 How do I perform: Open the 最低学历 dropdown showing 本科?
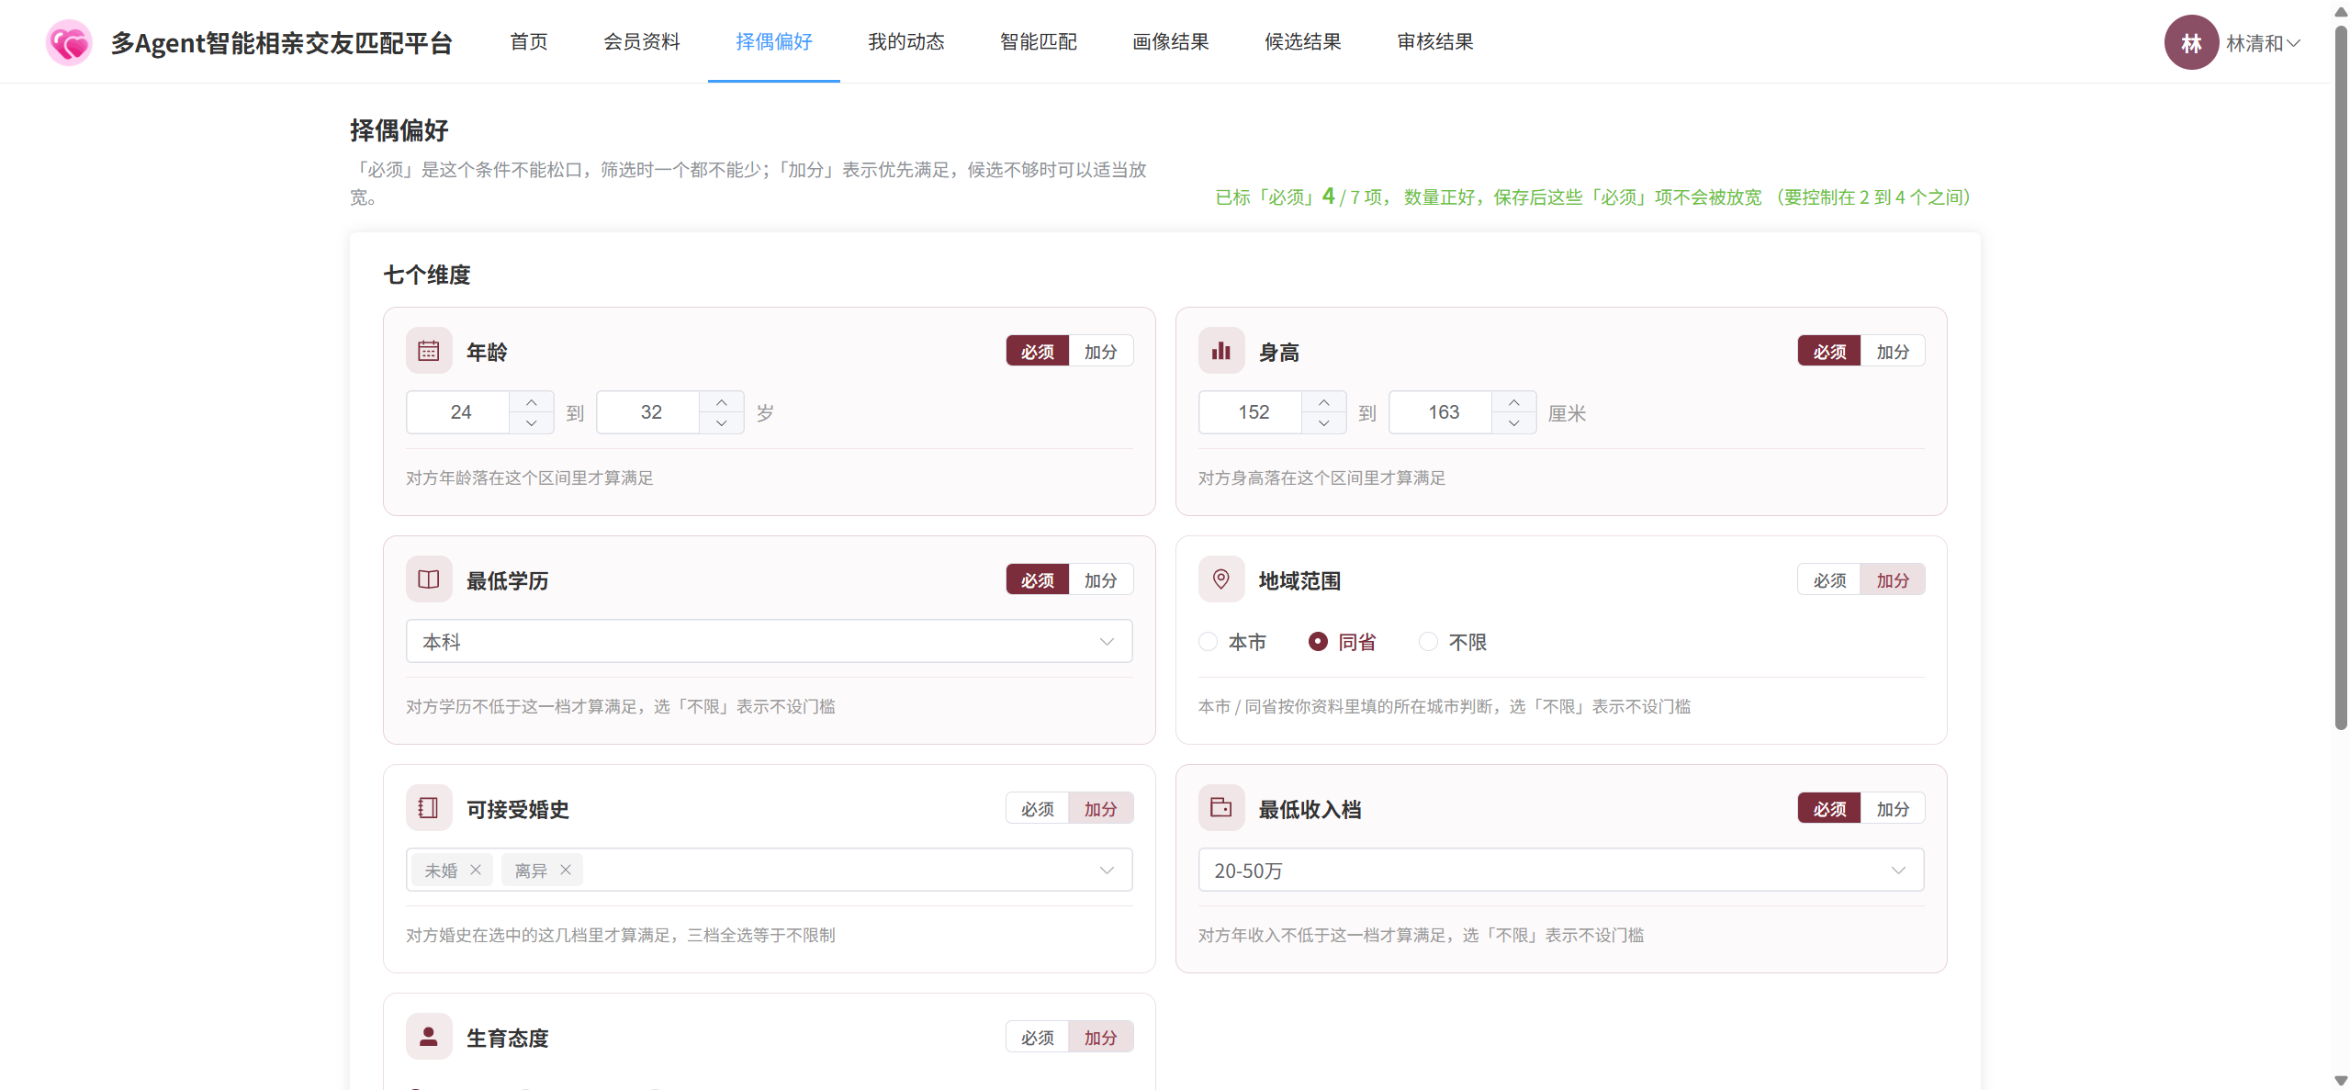(x=769, y=641)
